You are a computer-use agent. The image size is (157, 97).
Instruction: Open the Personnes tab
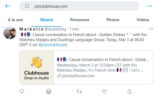point(80,20)
